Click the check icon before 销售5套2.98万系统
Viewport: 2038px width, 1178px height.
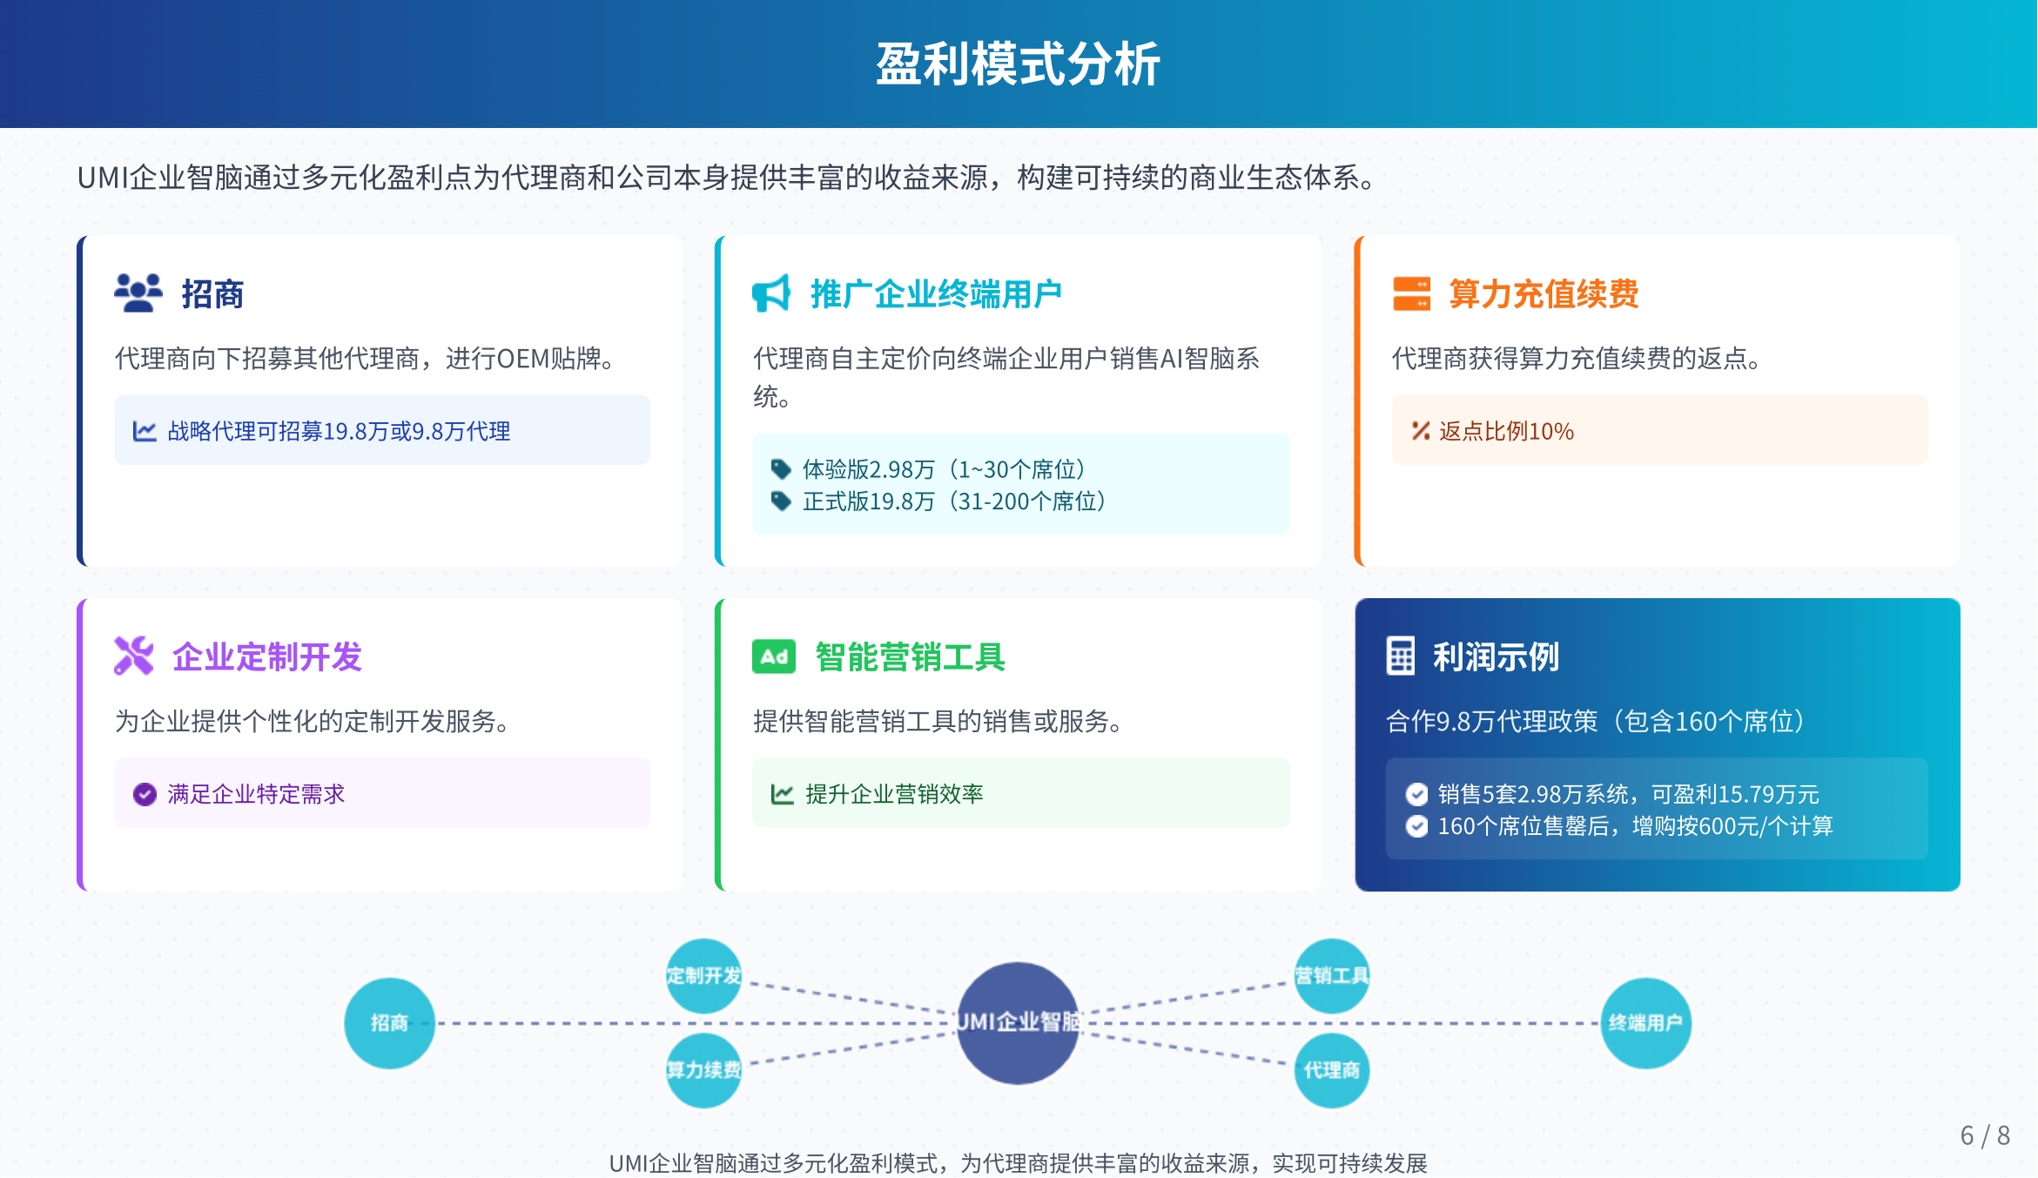coord(1416,794)
